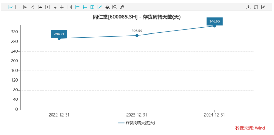
Task: Toggle the blue line marker icon
Action: pos(100,7)
